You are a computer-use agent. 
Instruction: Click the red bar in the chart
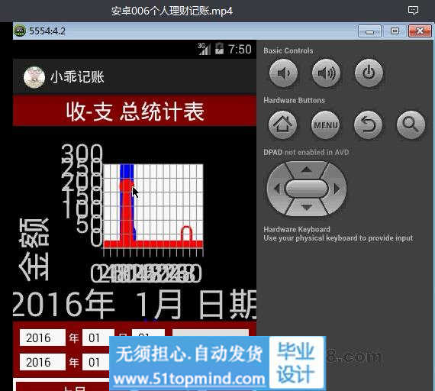tap(127, 213)
